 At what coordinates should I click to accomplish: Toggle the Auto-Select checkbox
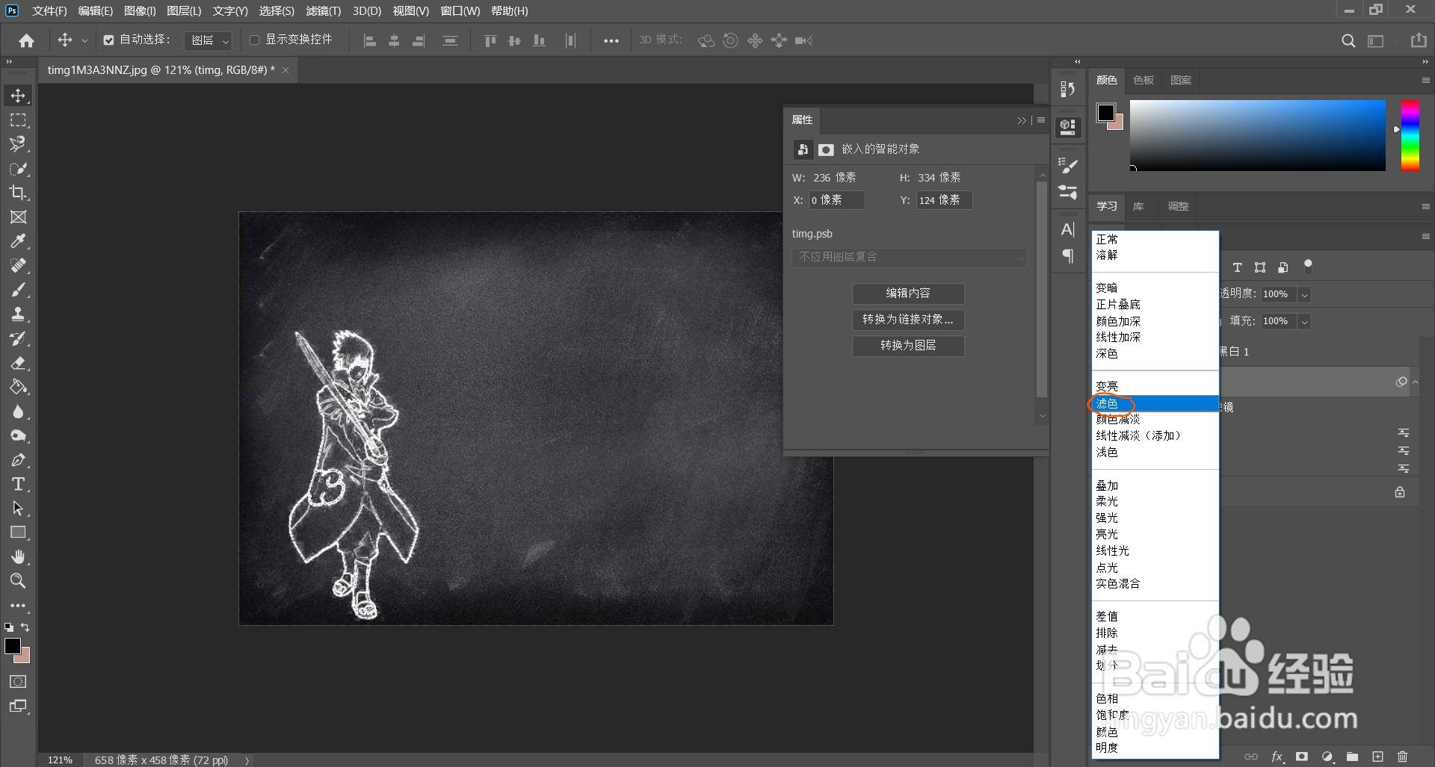click(x=109, y=40)
